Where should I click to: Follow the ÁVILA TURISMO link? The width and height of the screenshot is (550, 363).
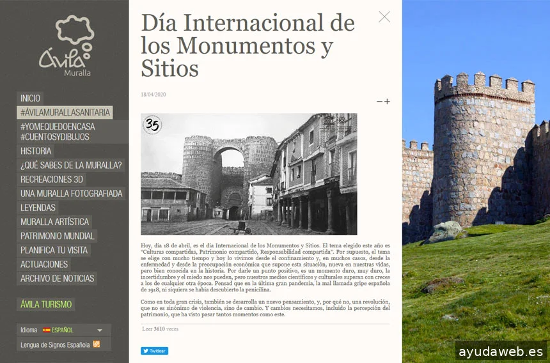(x=46, y=304)
